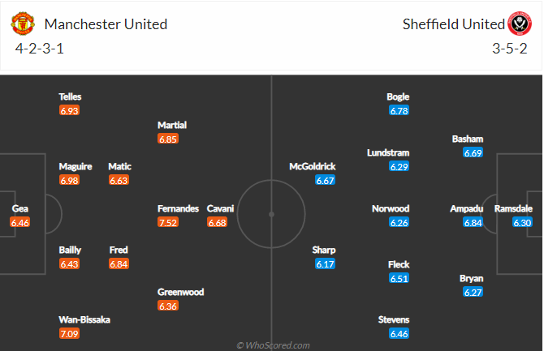Click player name Martial
This screenshot has height=351, width=544.
pos(172,125)
